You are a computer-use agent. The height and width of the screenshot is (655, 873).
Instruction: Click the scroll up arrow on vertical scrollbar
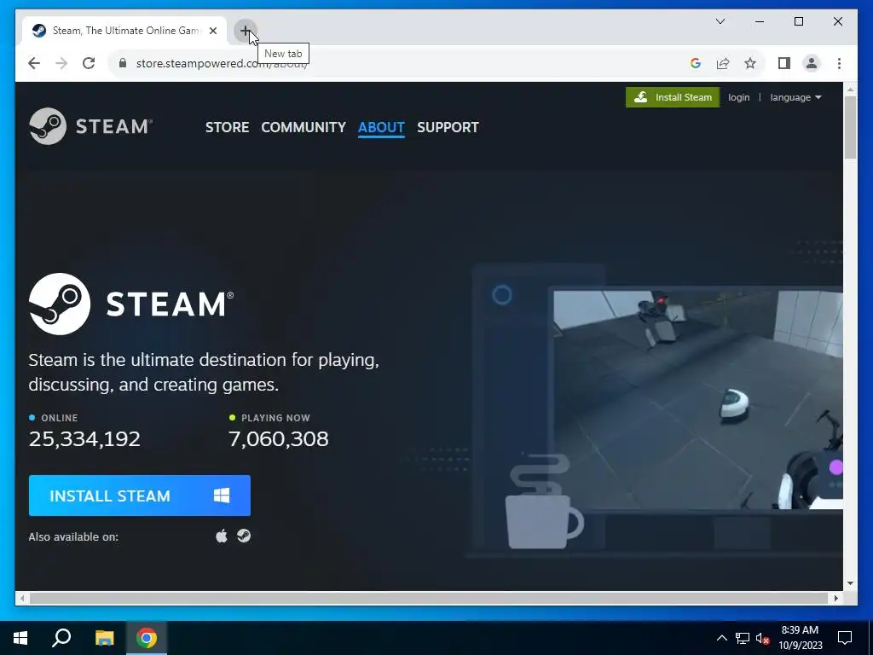pyautogui.click(x=850, y=89)
